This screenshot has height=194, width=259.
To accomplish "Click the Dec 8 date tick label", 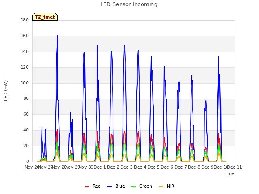I will tap(194, 167).
